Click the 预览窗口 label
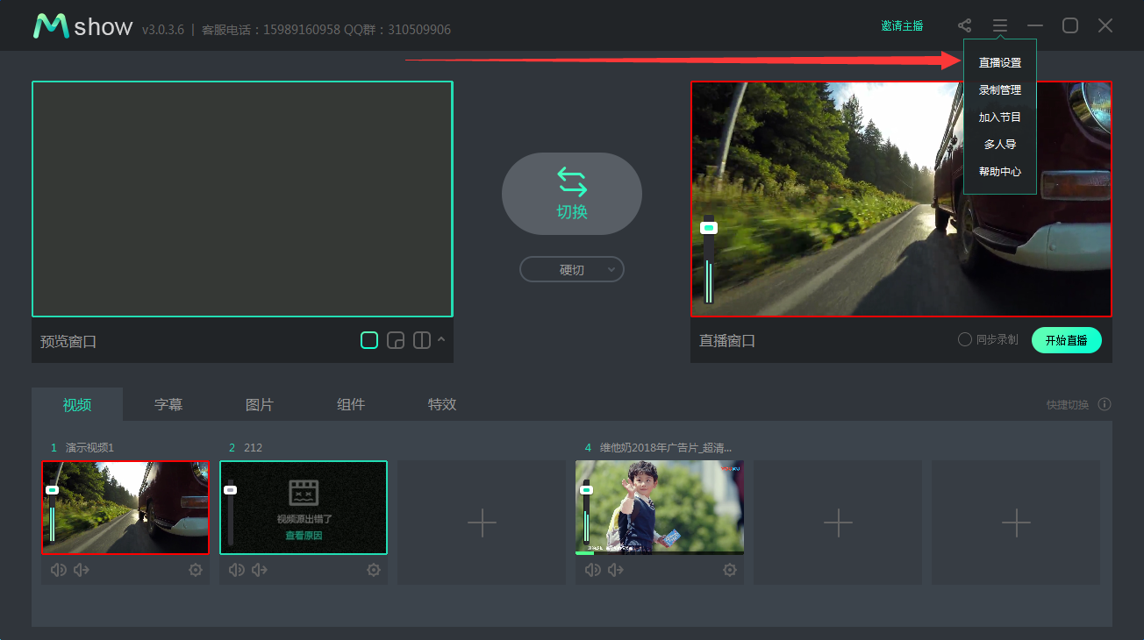The height and width of the screenshot is (640, 1144). [x=68, y=341]
